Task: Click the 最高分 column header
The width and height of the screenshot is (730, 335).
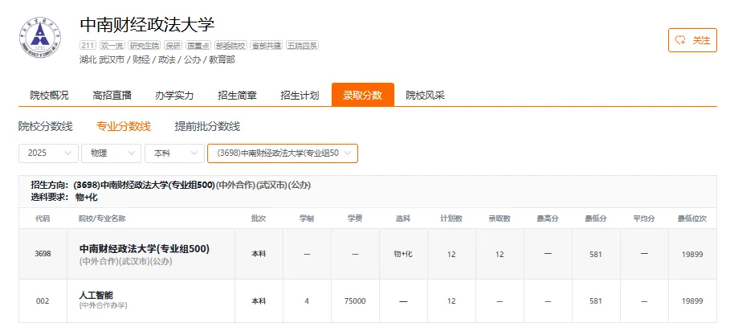Action: point(548,218)
